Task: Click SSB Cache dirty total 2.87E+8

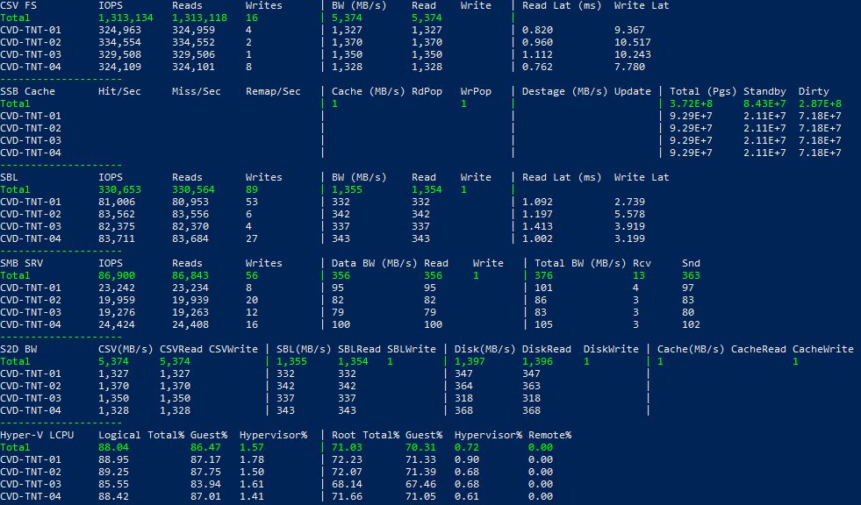Action: click(820, 103)
